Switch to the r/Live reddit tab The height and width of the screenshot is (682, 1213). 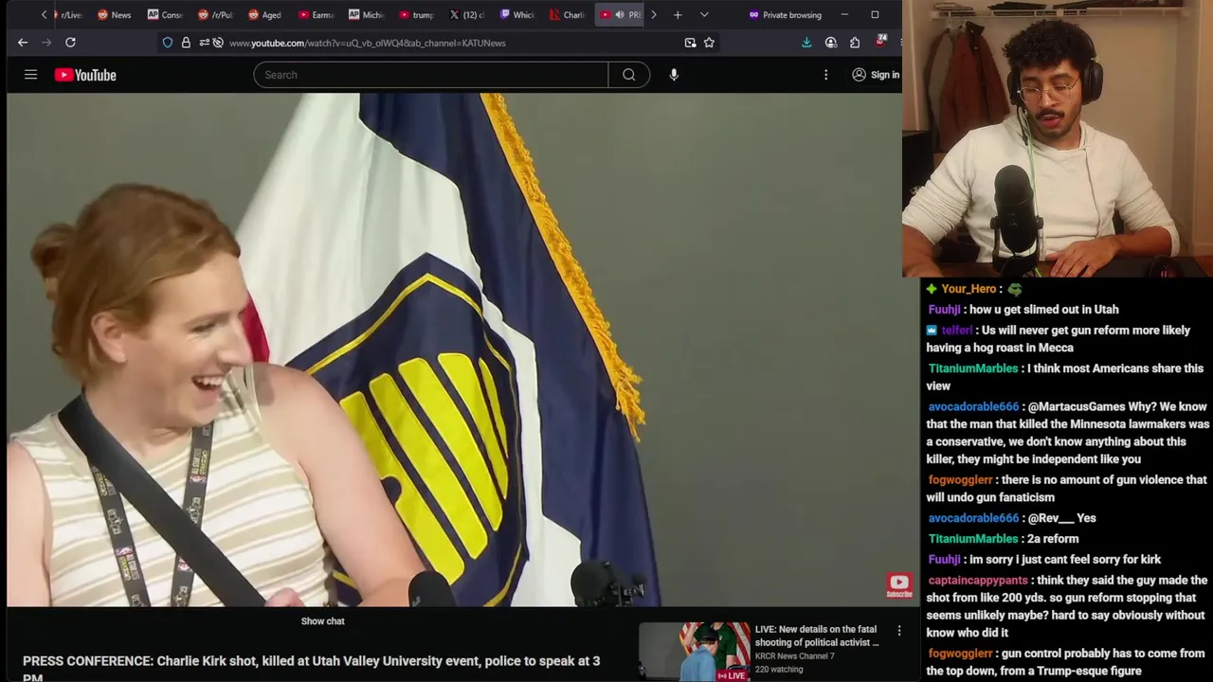[x=69, y=15]
